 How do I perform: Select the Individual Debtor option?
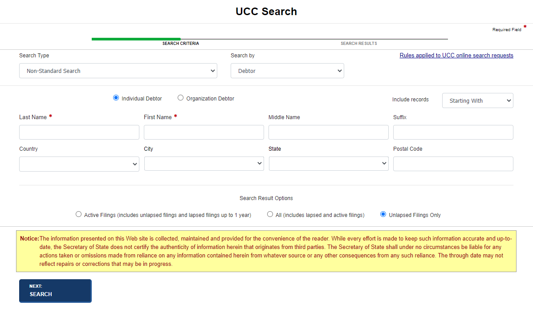116,97
